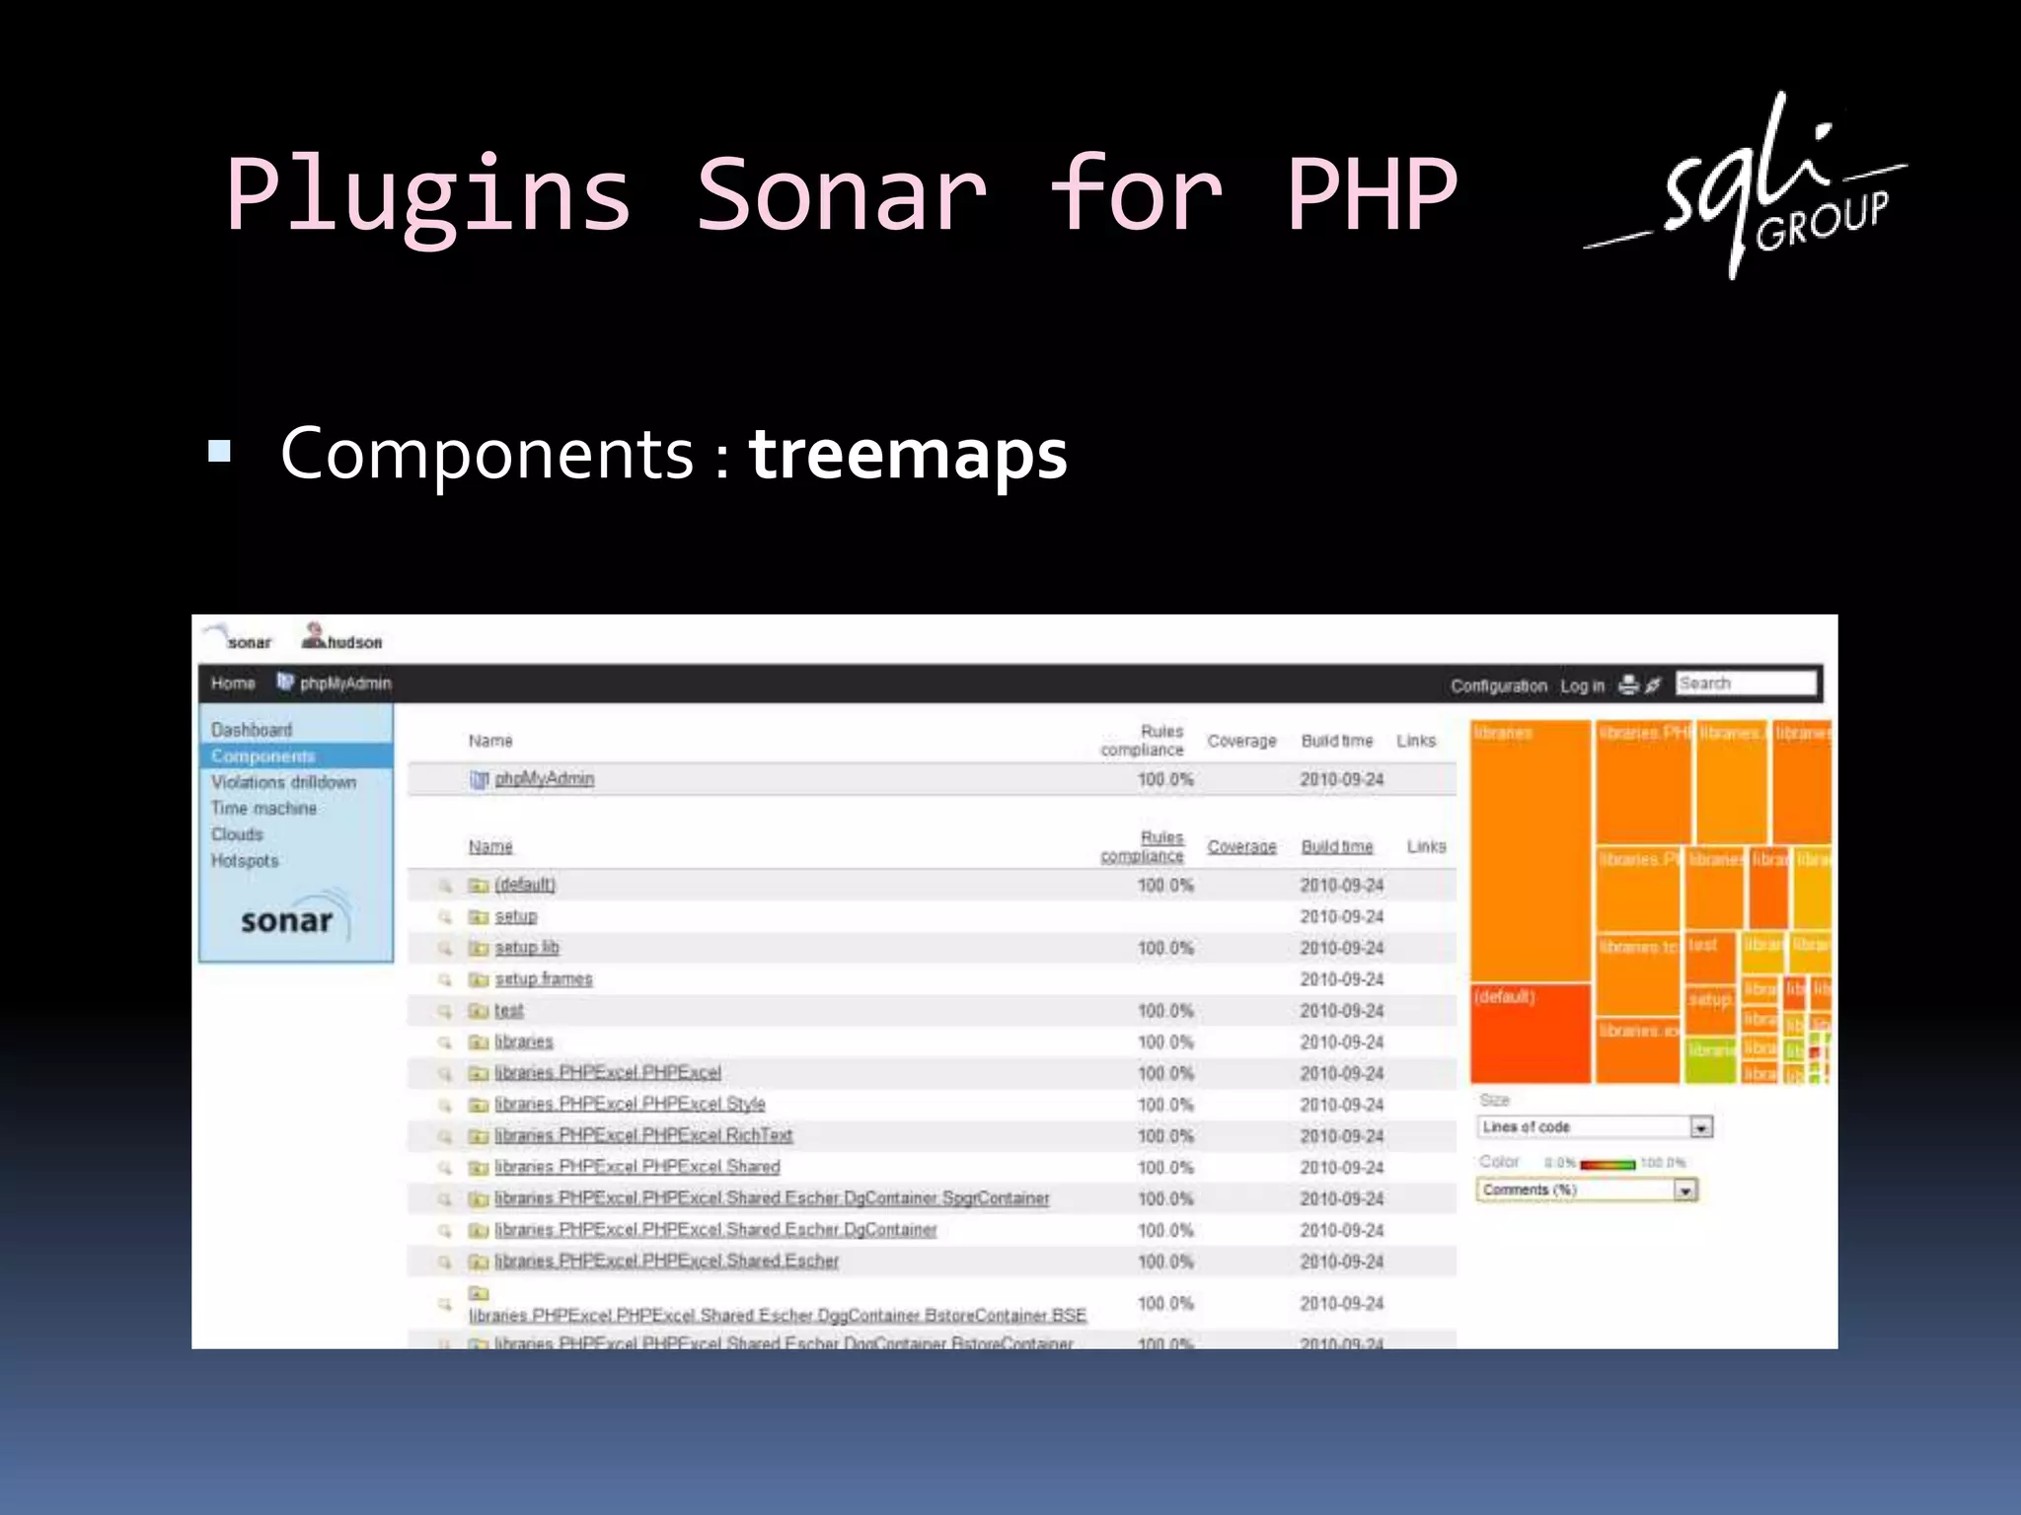This screenshot has width=2021, height=1515.
Task: Click the magnifier icon on the test row
Action: pyautogui.click(x=446, y=1011)
